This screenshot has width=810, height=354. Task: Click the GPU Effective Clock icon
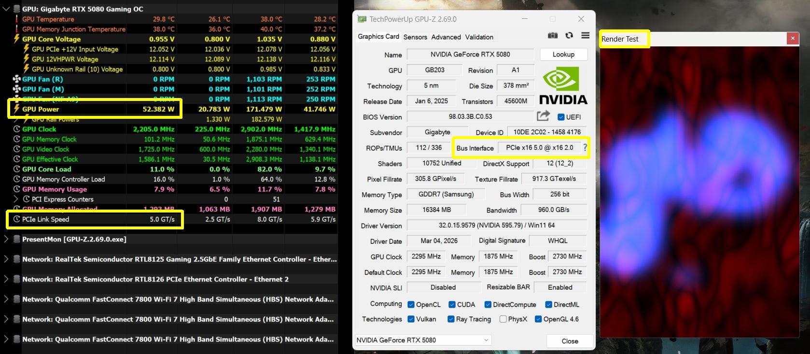coord(16,159)
